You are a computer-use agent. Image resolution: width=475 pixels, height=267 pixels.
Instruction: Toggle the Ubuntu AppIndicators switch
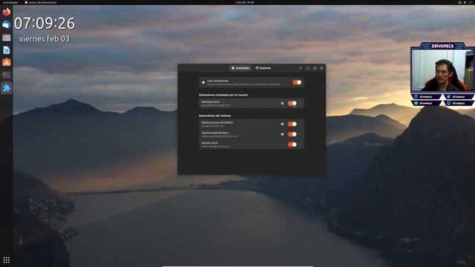pos(292,134)
